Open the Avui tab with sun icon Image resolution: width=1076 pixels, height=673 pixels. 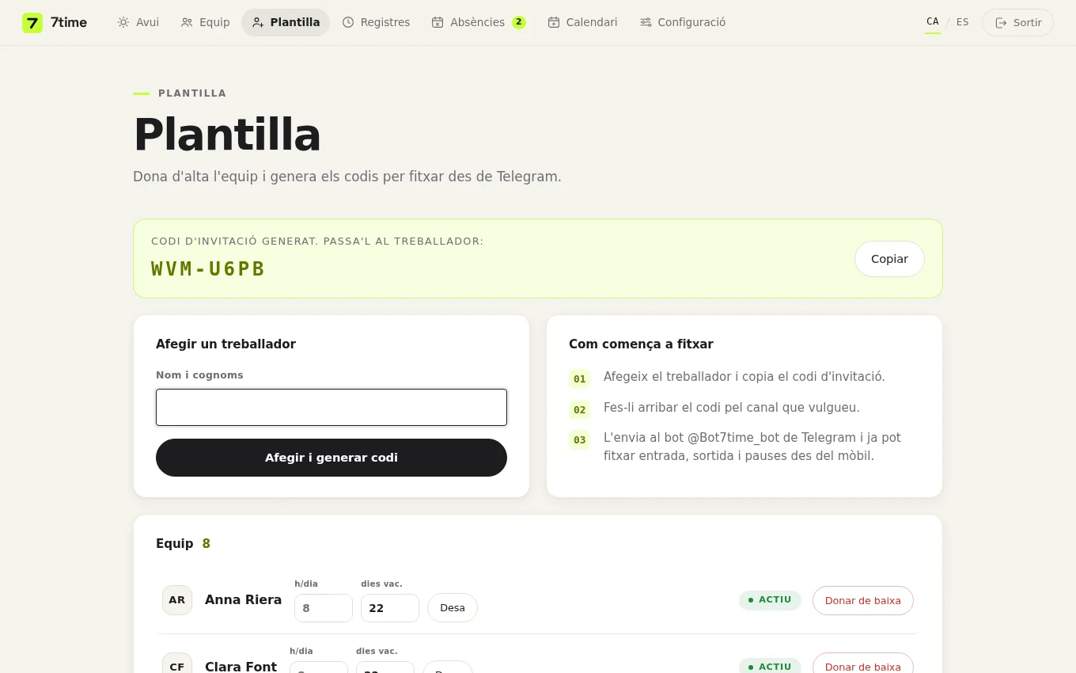tap(123, 22)
